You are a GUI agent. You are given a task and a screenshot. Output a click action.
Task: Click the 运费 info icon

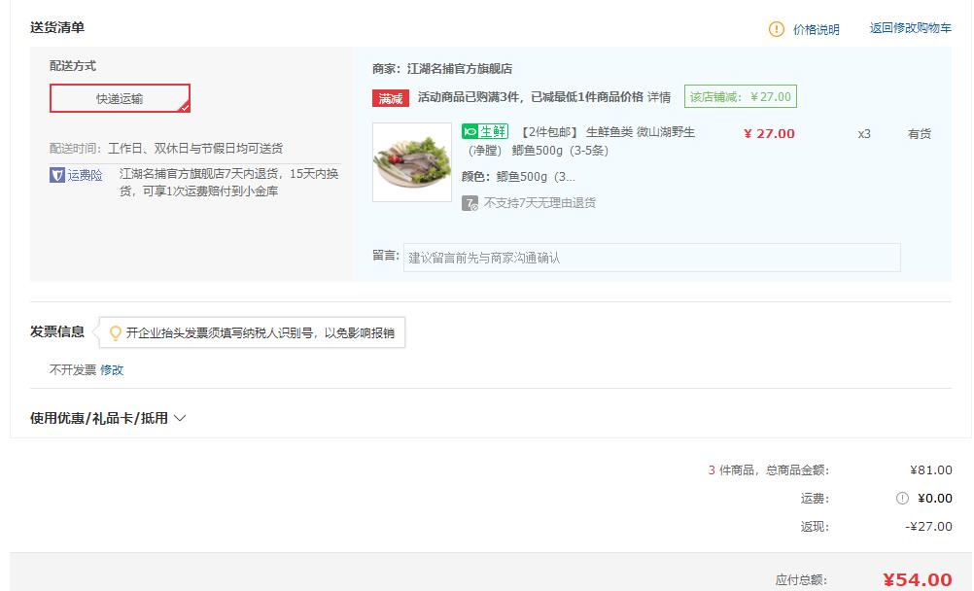(902, 499)
